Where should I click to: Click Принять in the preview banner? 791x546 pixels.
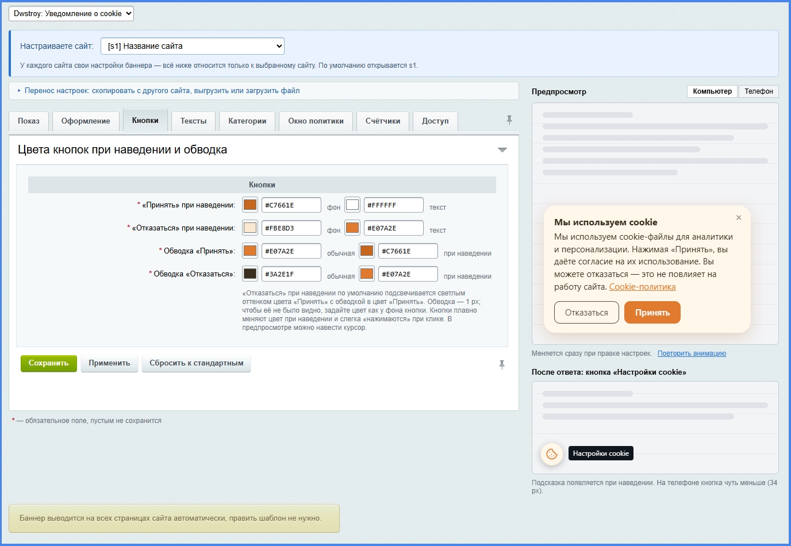point(652,313)
